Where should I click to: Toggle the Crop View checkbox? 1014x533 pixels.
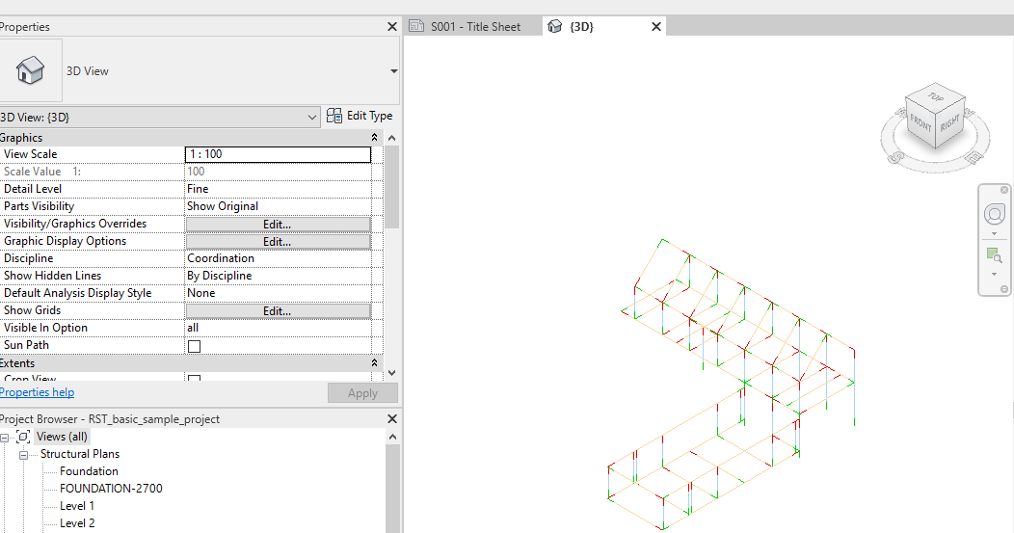coord(194,377)
